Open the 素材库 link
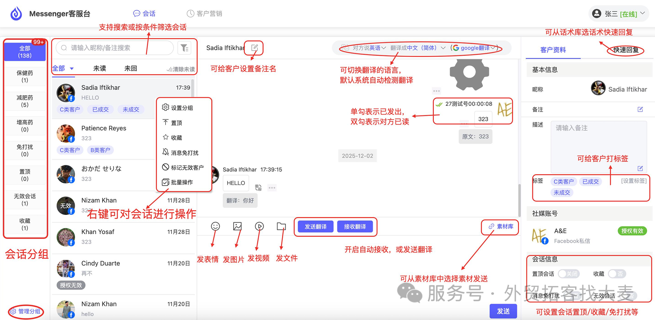 click(x=501, y=226)
